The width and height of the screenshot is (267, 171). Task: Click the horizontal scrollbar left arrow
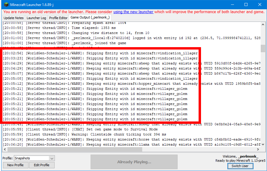[x=5, y=149]
